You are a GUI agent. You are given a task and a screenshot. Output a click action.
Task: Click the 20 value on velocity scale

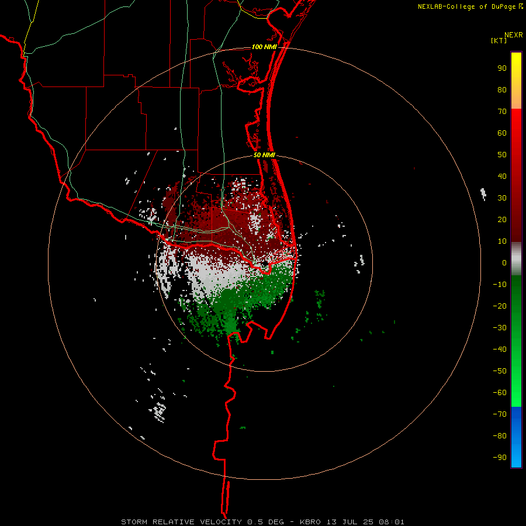(502, 219)
